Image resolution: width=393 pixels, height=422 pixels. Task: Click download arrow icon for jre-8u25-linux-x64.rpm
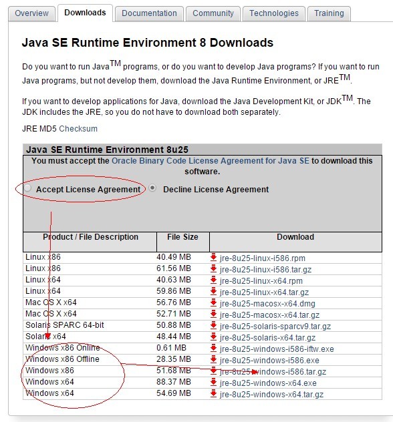(x=213, y=280)
